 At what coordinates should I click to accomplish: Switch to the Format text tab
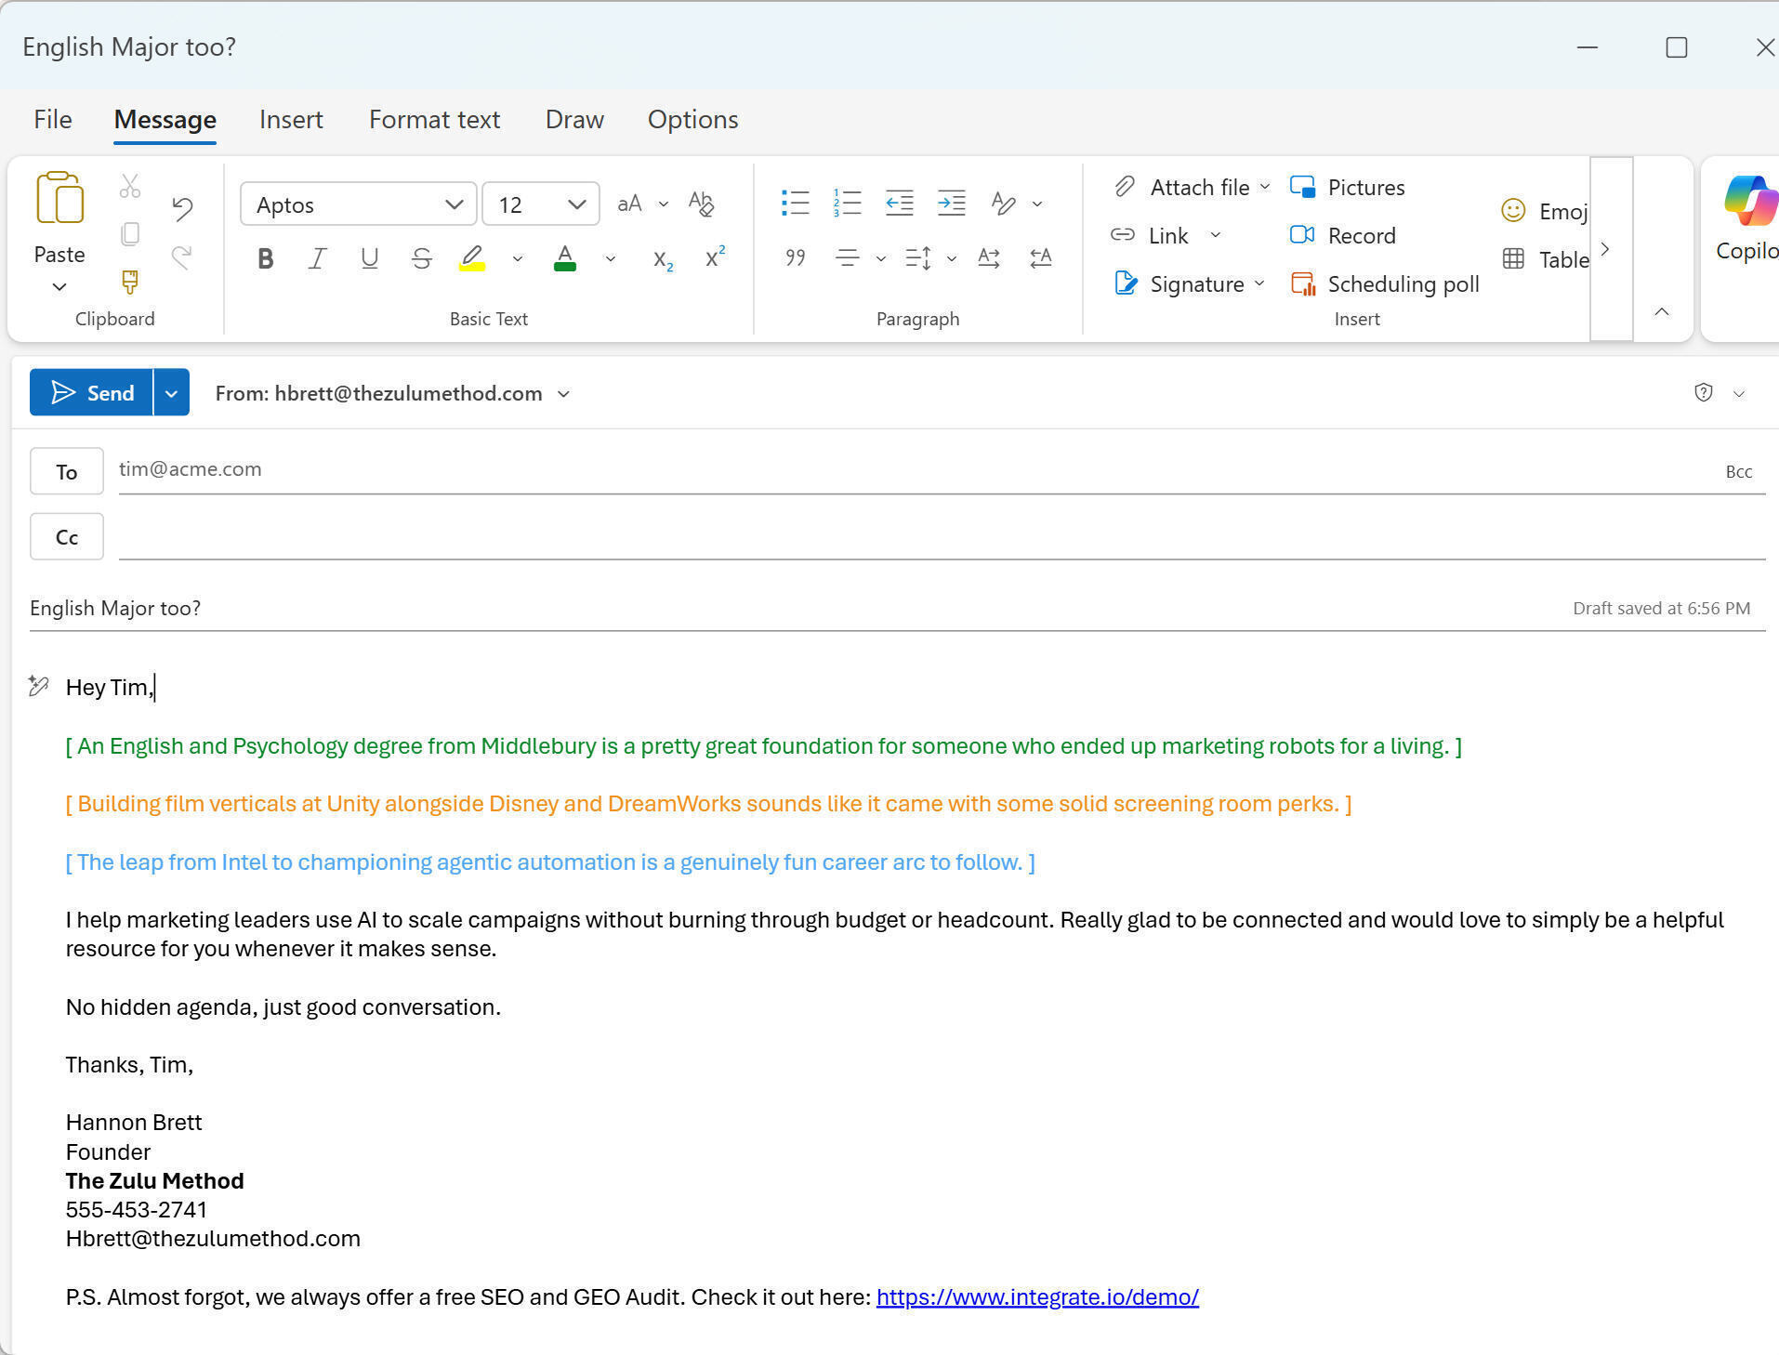(x=434, y=119)
